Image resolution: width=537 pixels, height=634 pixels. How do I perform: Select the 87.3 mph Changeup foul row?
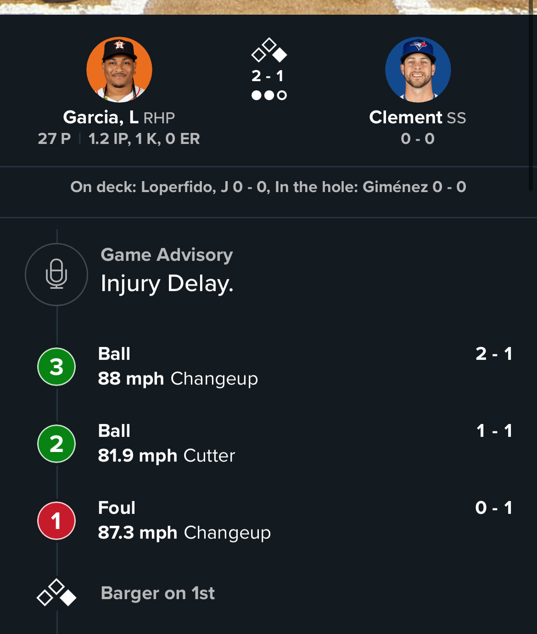click(x=268, y=521)
